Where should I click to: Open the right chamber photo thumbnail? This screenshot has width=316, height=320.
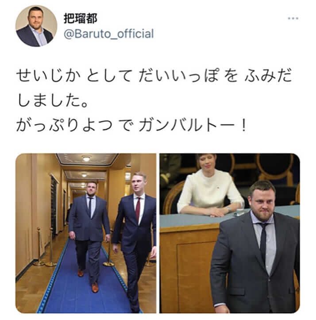point(230,233)
